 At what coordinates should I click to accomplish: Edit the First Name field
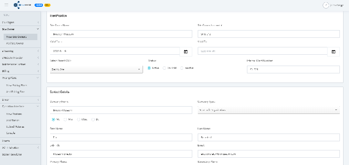(121, 137)
